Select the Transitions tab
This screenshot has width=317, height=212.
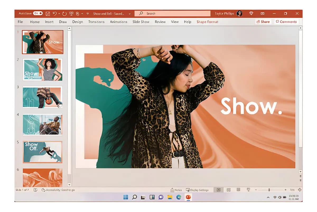coord(96,22)
